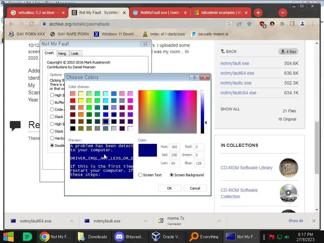Click the Blue value field

(199, 163)
